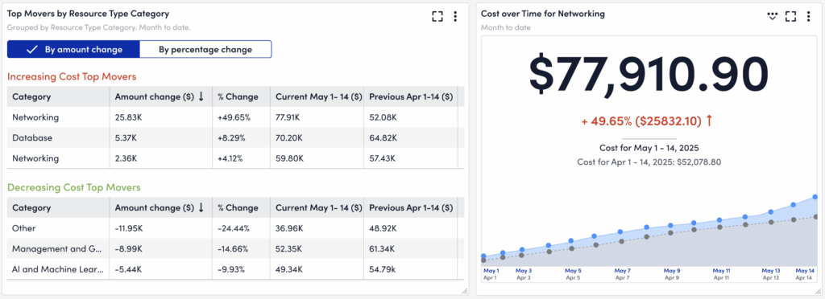
Task: Click % Change header in Increasing table
Action: 238,96
